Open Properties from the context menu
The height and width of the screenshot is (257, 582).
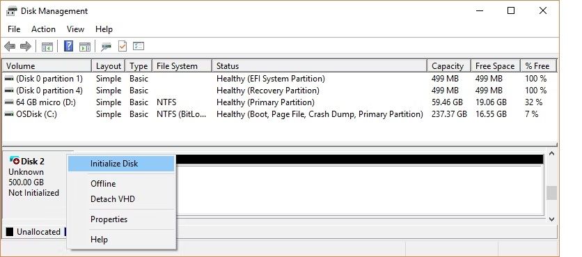(x=121, y=219)
